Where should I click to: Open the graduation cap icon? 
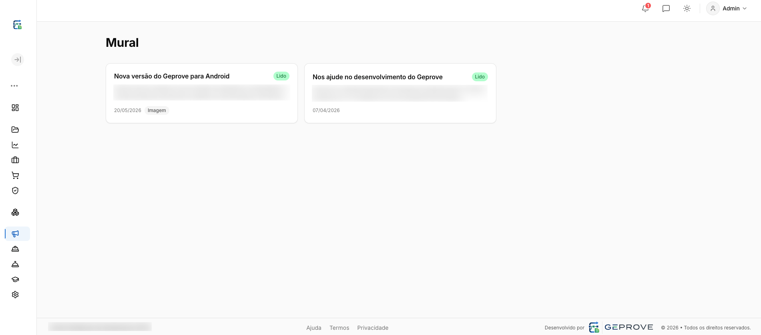tap(15, 279)
